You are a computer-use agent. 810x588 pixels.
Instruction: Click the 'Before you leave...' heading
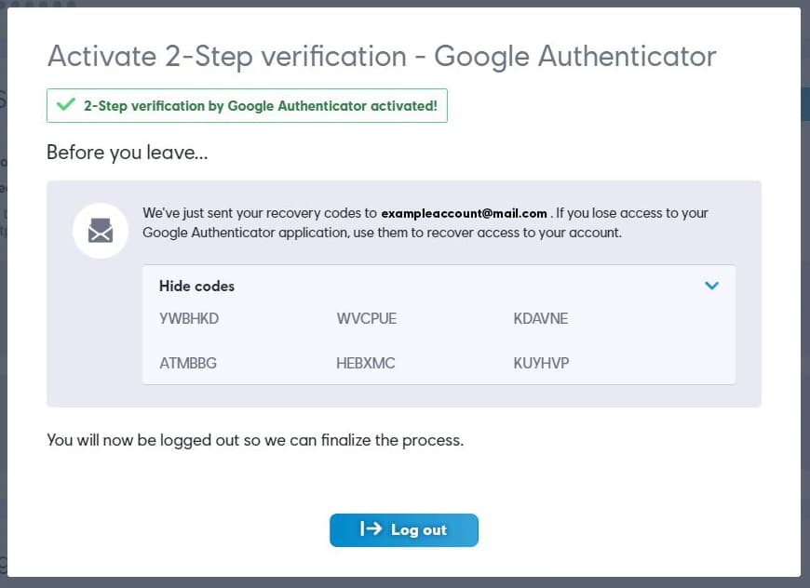[127, 153]
